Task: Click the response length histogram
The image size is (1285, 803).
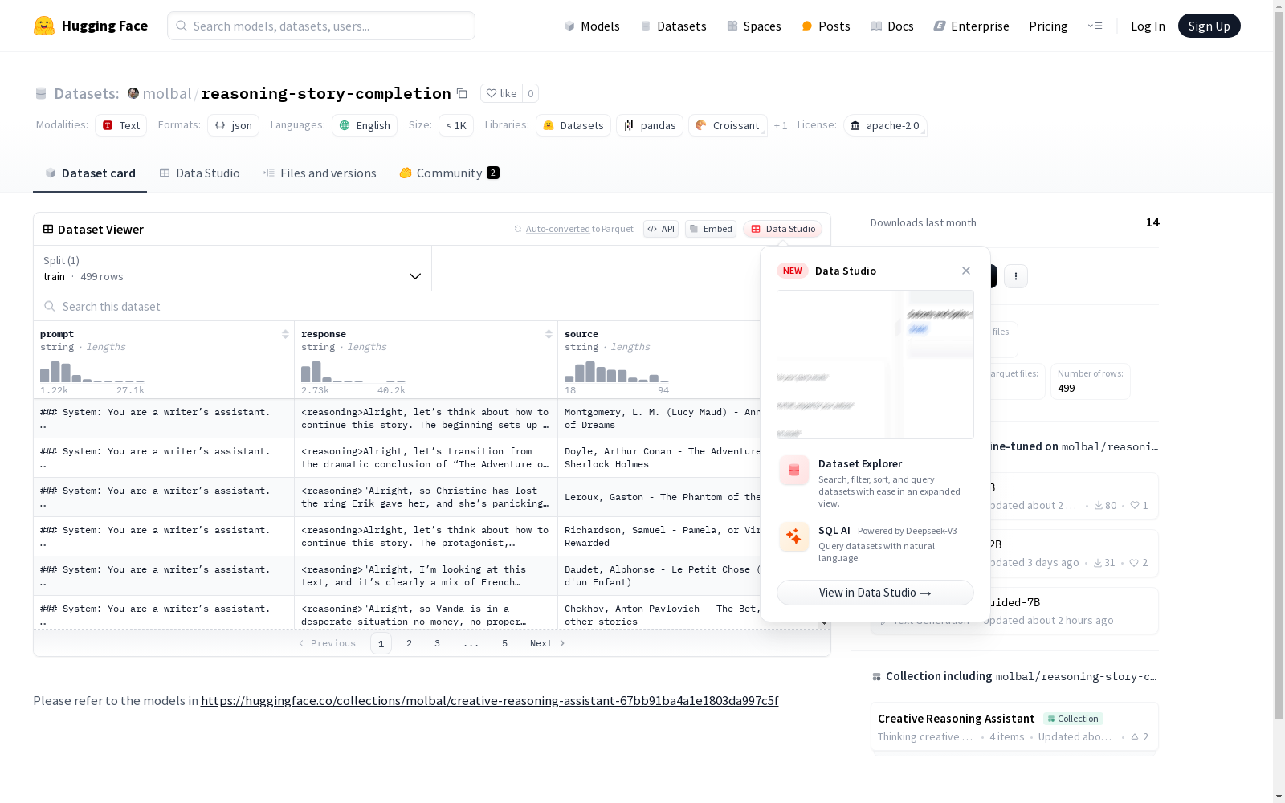Action: pyautogui.click(x=353, y=372)
